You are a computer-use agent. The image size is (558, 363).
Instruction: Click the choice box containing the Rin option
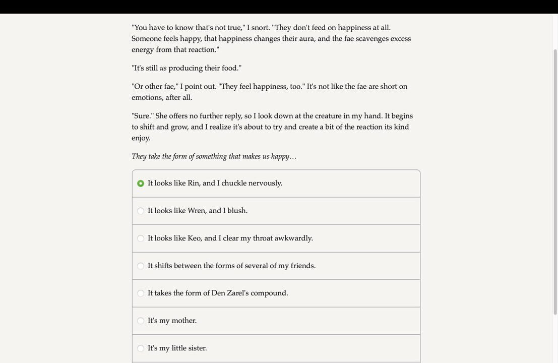[x=276, y=183]
